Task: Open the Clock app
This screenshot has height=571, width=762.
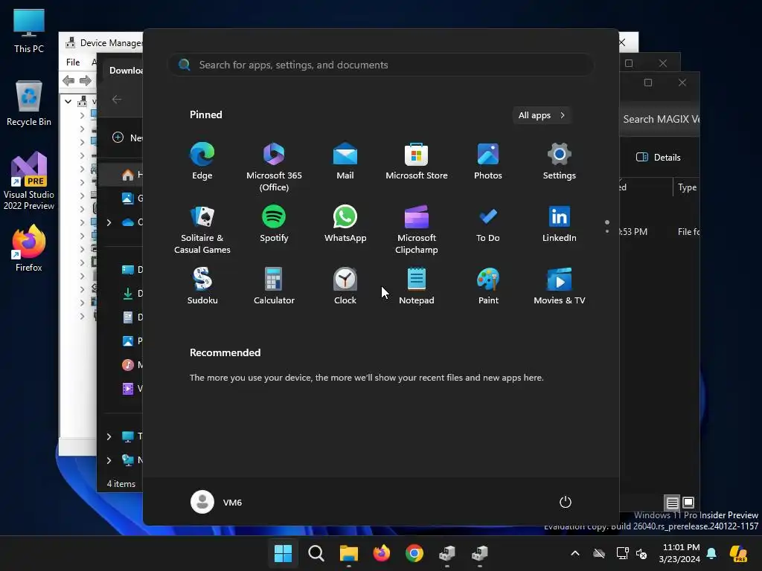Action: click(x=345, y=286)
